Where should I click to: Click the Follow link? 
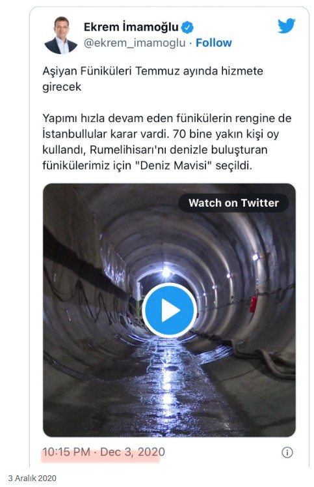(x=214, y=43)
